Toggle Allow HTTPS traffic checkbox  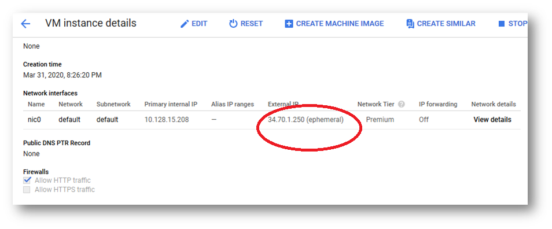pos(27,190)
